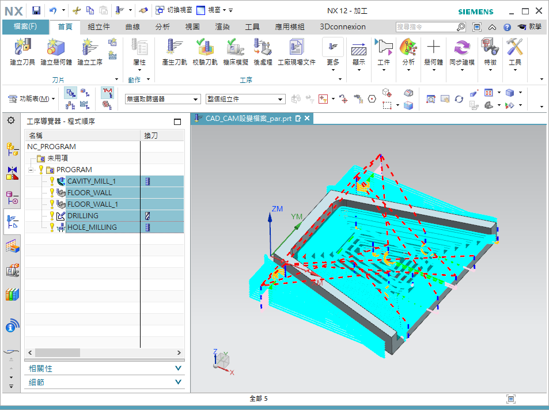Screen dimensions: 549x410
Task: Open the File (檔案) menu
Action: 25,26
